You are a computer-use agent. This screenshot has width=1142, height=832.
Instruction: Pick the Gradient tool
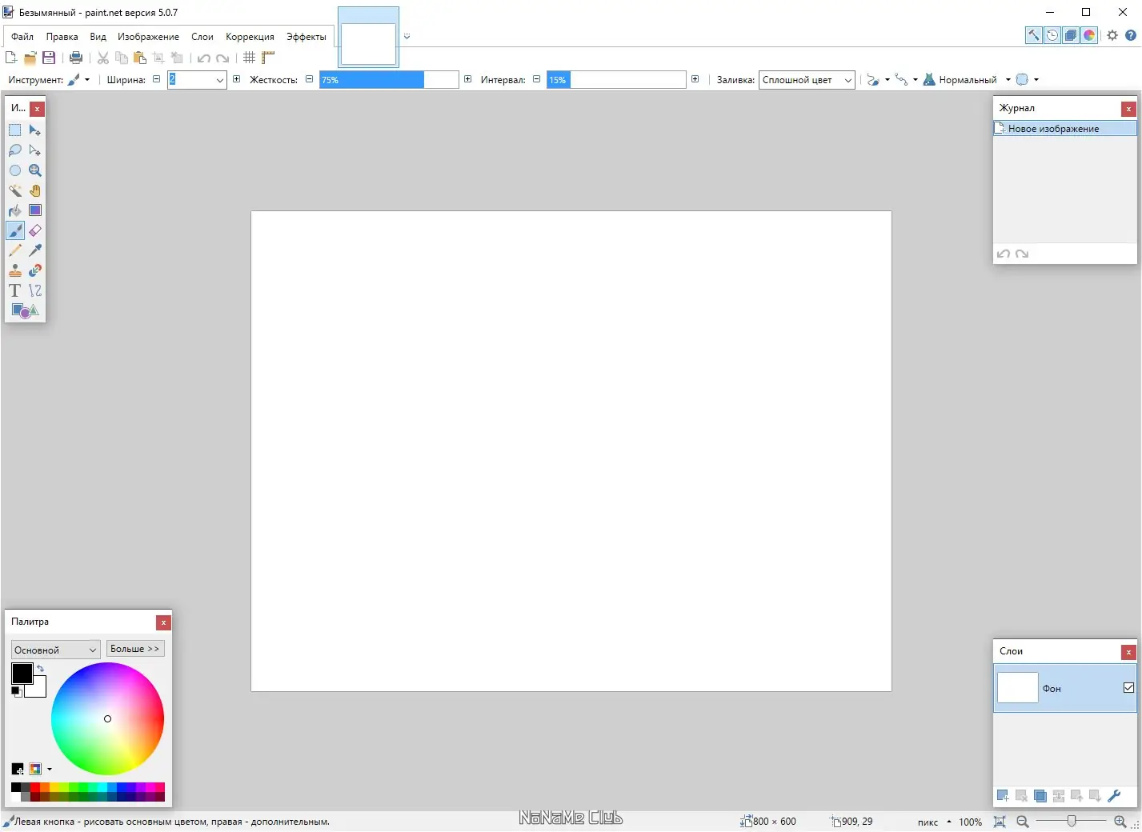coord(35,210)
